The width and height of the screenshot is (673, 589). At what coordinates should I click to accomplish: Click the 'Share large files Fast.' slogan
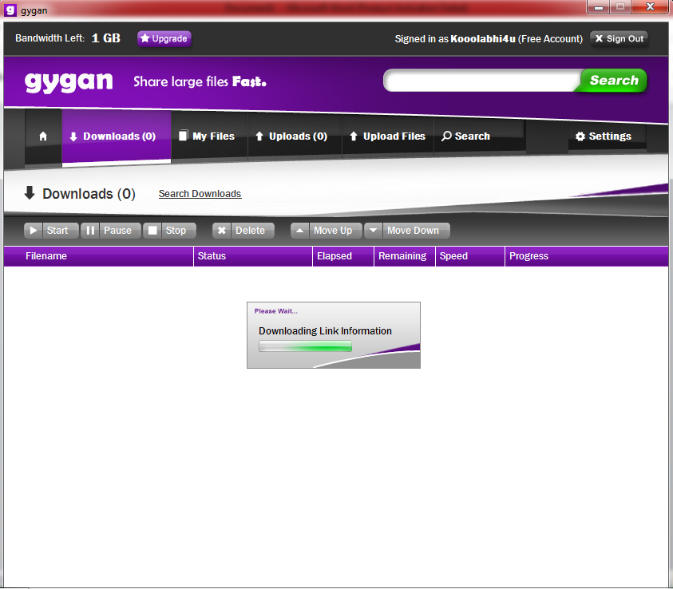[200, 81]
